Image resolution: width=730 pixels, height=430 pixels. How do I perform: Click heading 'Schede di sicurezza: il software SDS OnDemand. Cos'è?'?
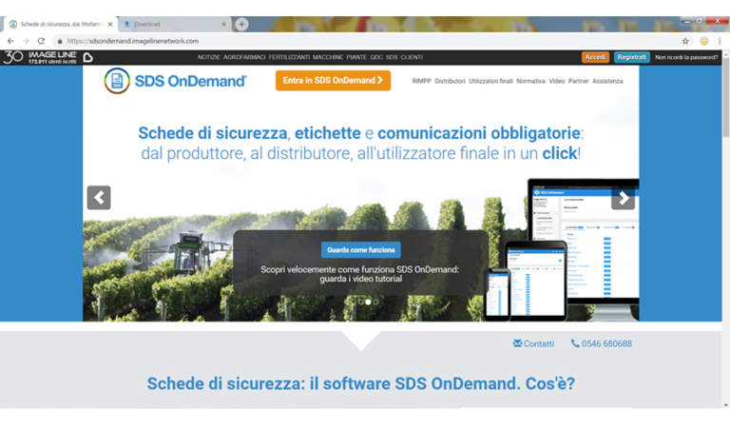(361, 383)
